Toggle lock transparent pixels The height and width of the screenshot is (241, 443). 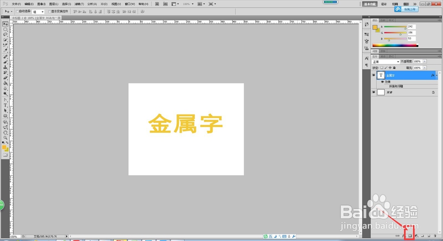pos(382,68)
